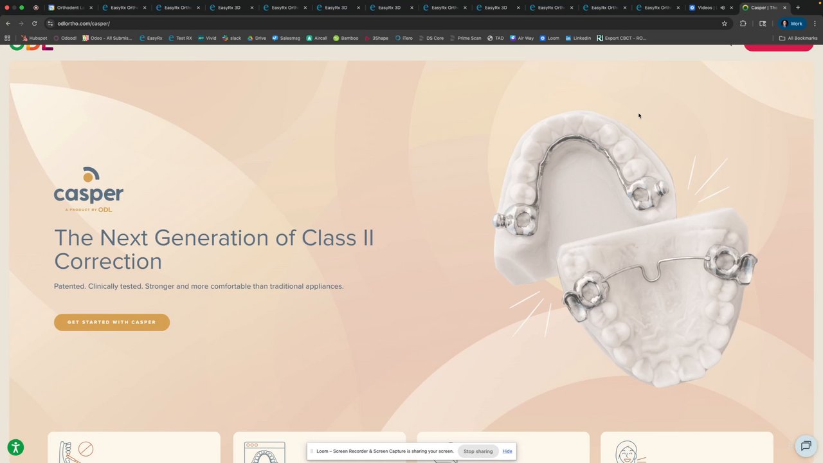Open a new browser tab
Image resolution: width=823 pixels, height=463 pixels.
pyautogui.click(x=798, y=8)
